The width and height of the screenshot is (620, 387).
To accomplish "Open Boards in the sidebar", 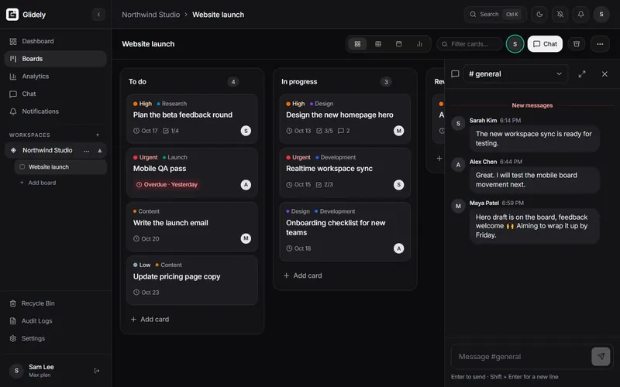I will [55, 59].
